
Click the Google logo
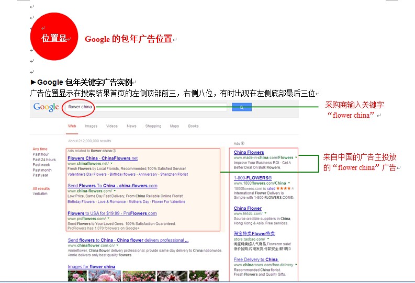tap(46, 107)
